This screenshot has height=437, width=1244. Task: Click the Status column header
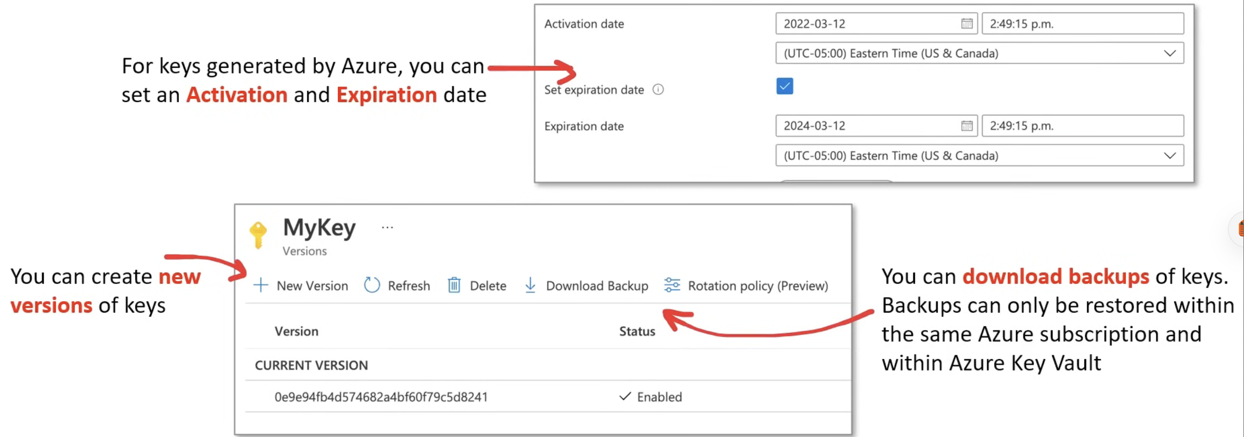point(637,331)
